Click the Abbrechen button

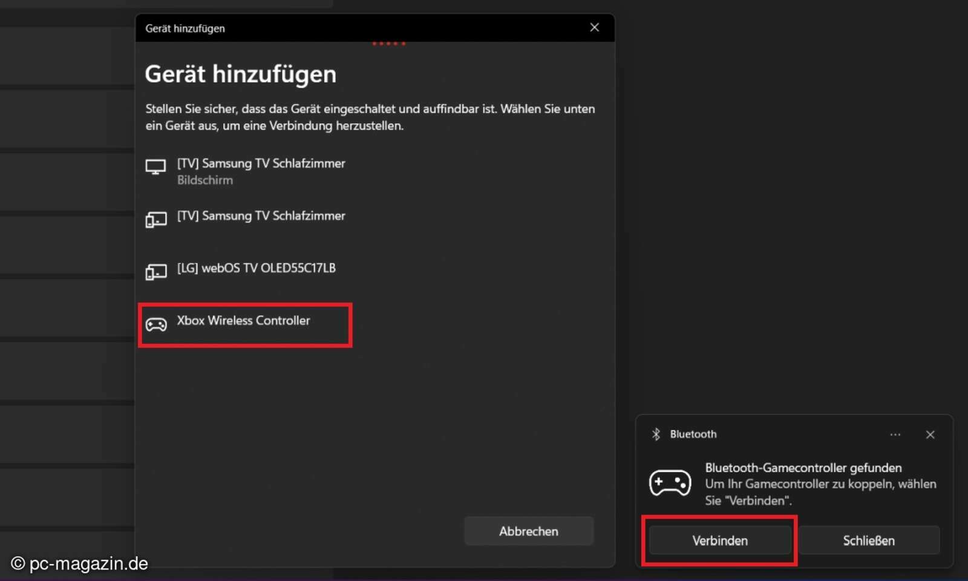[x=529, y=531]
